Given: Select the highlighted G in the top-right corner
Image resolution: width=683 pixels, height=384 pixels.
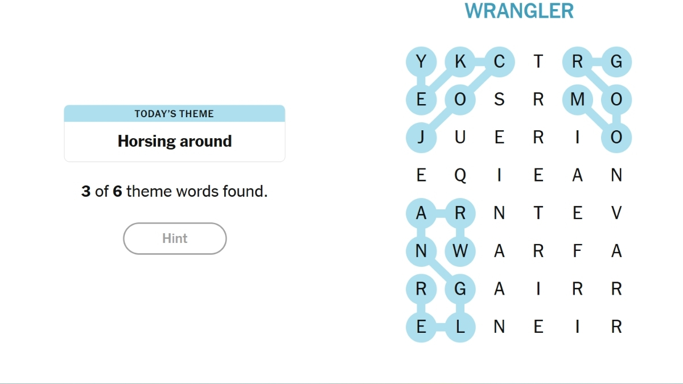Looking at the screenshot, I should (616, 62).
